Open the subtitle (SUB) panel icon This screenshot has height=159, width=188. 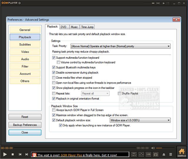point(148,154)
